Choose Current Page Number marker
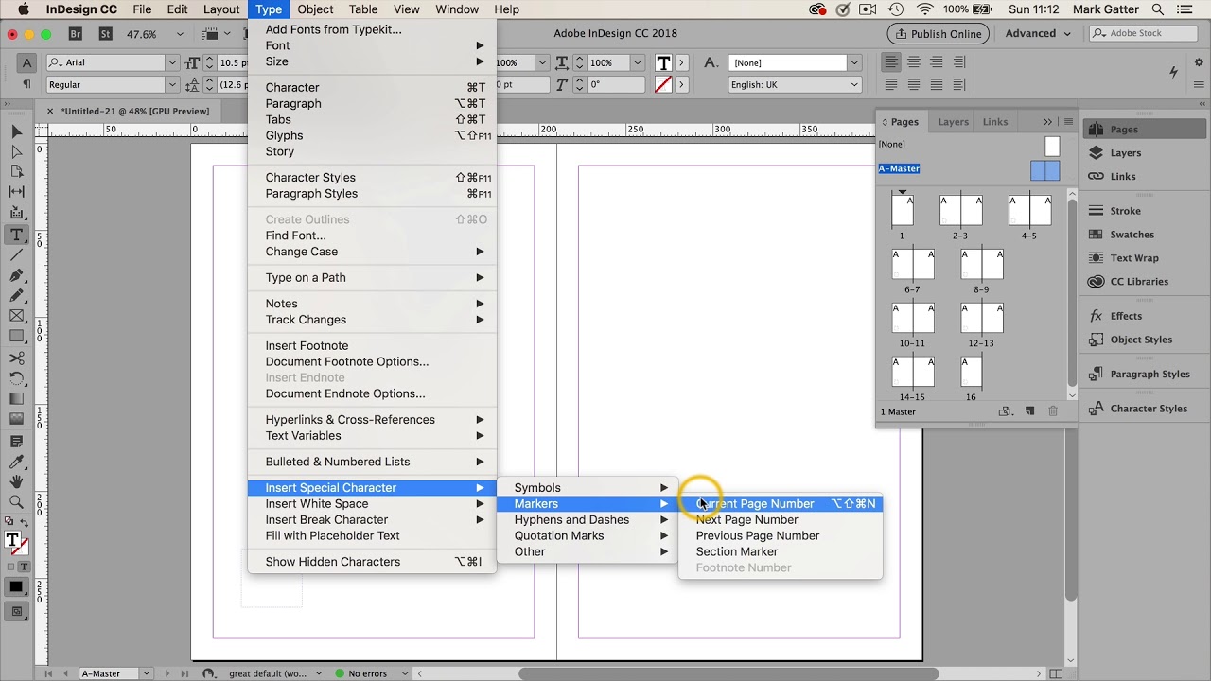Viewport: 1211px width, 681px height. pyautogui.click(x=781, y=504)
